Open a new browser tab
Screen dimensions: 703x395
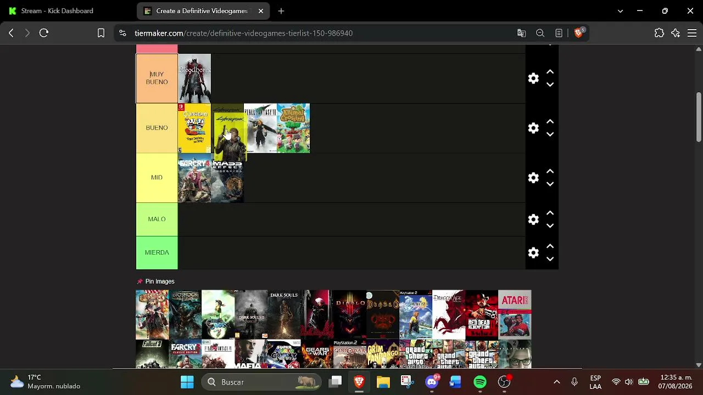[x=281, y=11]
